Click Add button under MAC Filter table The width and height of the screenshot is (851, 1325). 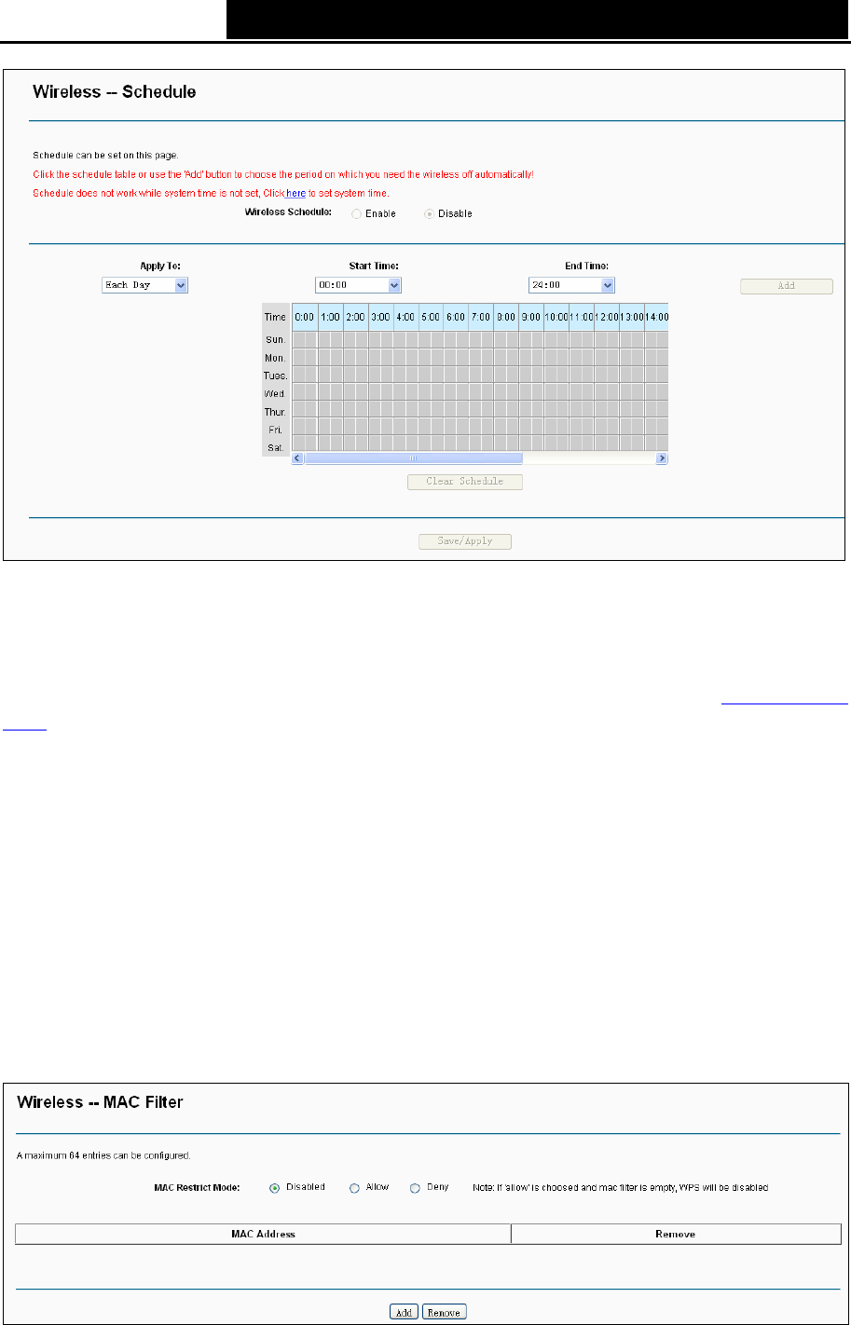click(404, 1312)
